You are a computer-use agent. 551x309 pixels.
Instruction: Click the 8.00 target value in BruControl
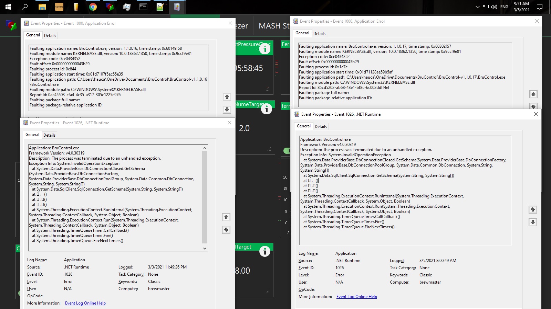click(x=242, y=271)
